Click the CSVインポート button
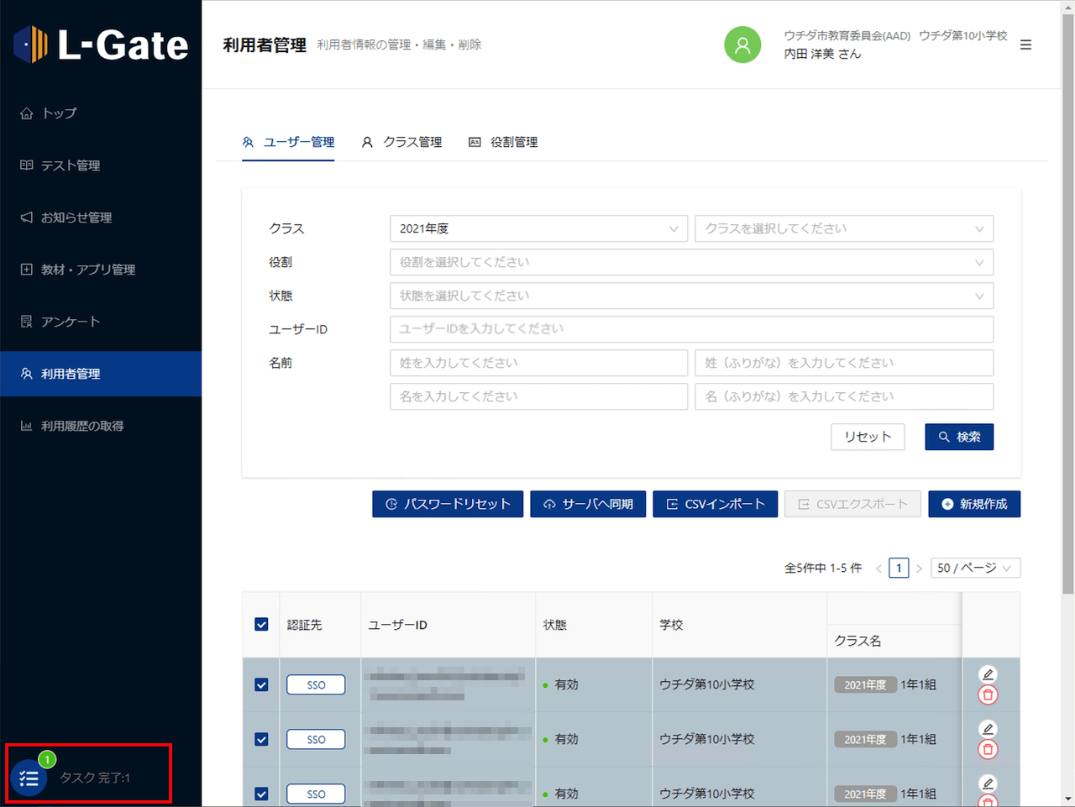Image resolution: width=1075 pixels, height=807 pixels. coord(715,504)
